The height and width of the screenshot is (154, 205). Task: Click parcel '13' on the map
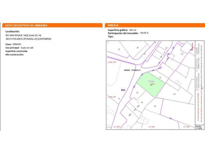click(x=160, y=78)
